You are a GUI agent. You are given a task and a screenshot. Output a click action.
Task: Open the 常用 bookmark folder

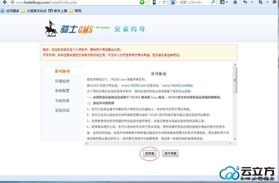[75, 11]
